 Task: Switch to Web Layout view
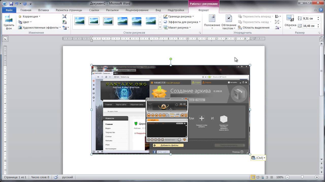click(x=262, y=177)
